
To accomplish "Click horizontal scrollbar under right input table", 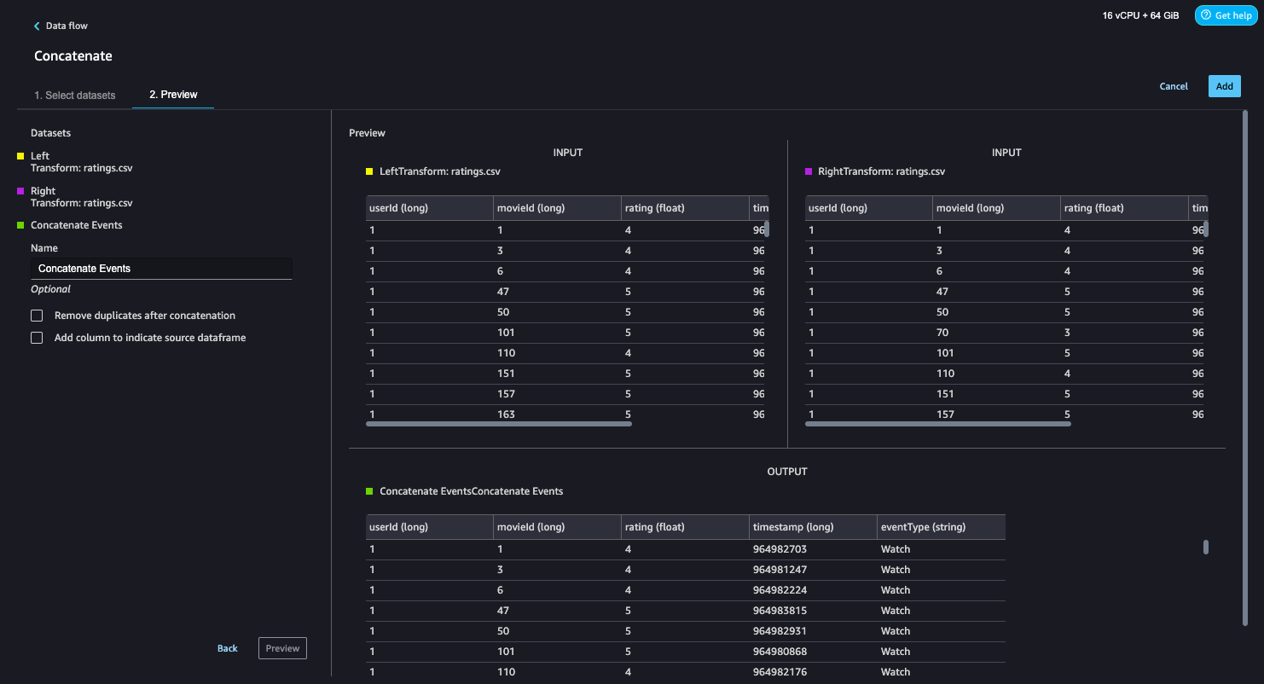I will pos(937,424).
